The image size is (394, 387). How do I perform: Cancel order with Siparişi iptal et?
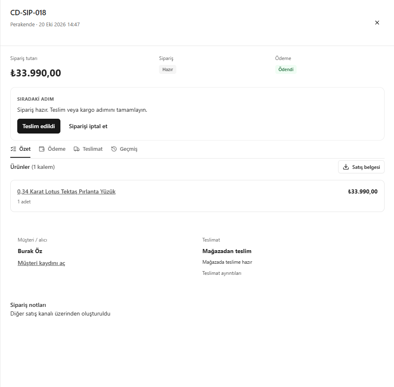tap(88, 126)
